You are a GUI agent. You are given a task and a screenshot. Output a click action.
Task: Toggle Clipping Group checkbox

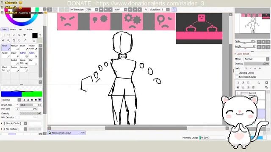[237, 73]
